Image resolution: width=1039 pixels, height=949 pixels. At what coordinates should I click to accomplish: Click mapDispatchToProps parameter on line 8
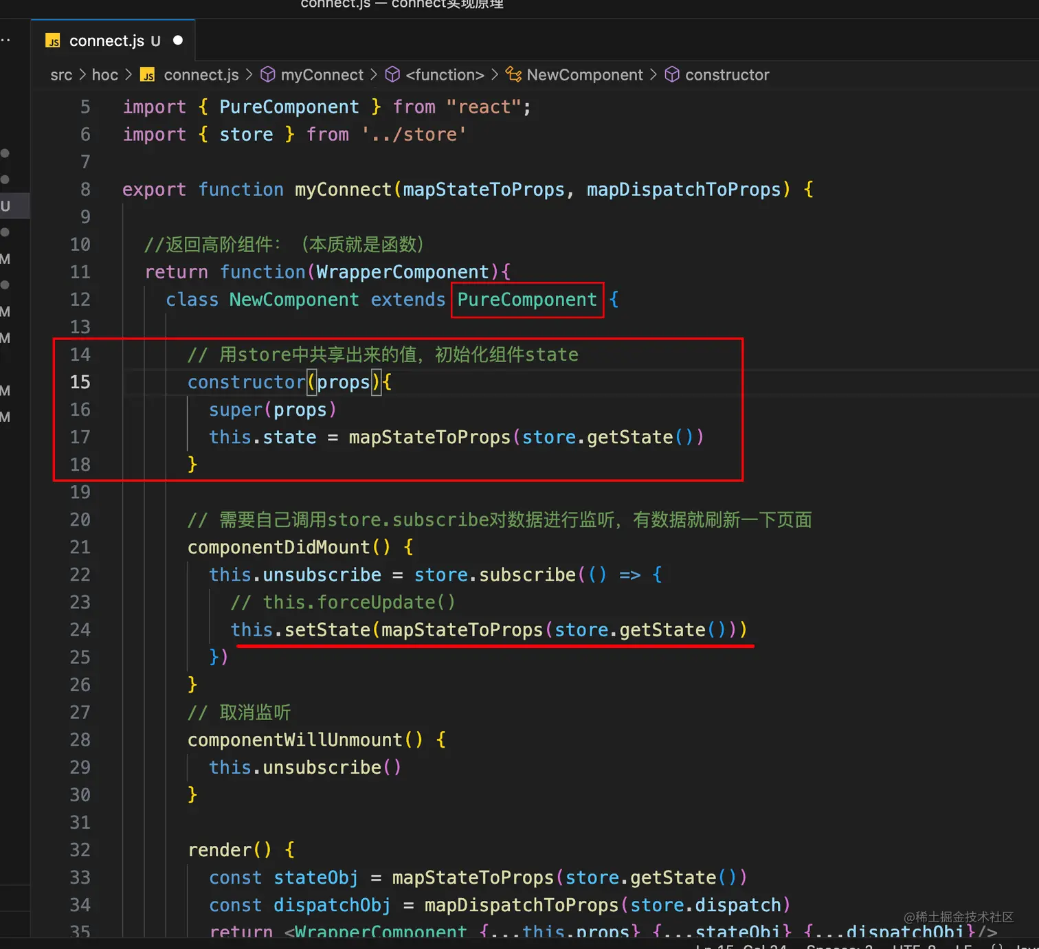(684, 190)
